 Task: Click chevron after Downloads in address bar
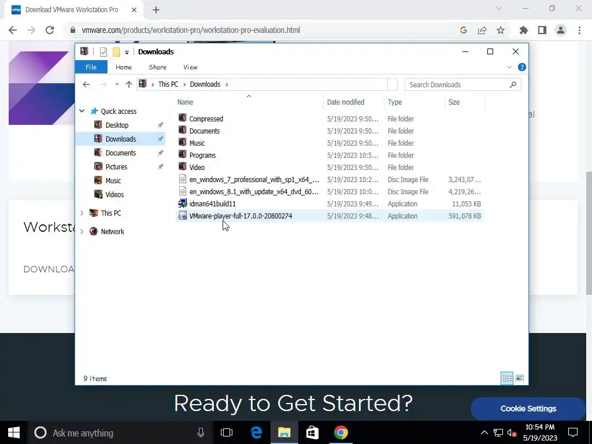click(x=227, y=84)
